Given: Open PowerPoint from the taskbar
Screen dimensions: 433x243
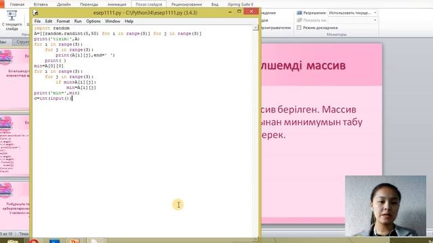Looking at the screenshot, I should coord(74,241).
